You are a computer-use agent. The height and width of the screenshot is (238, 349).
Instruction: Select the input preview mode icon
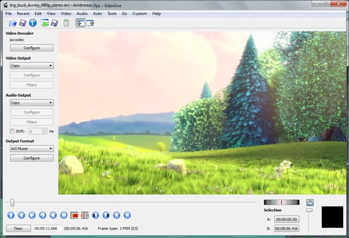[80, 23]
